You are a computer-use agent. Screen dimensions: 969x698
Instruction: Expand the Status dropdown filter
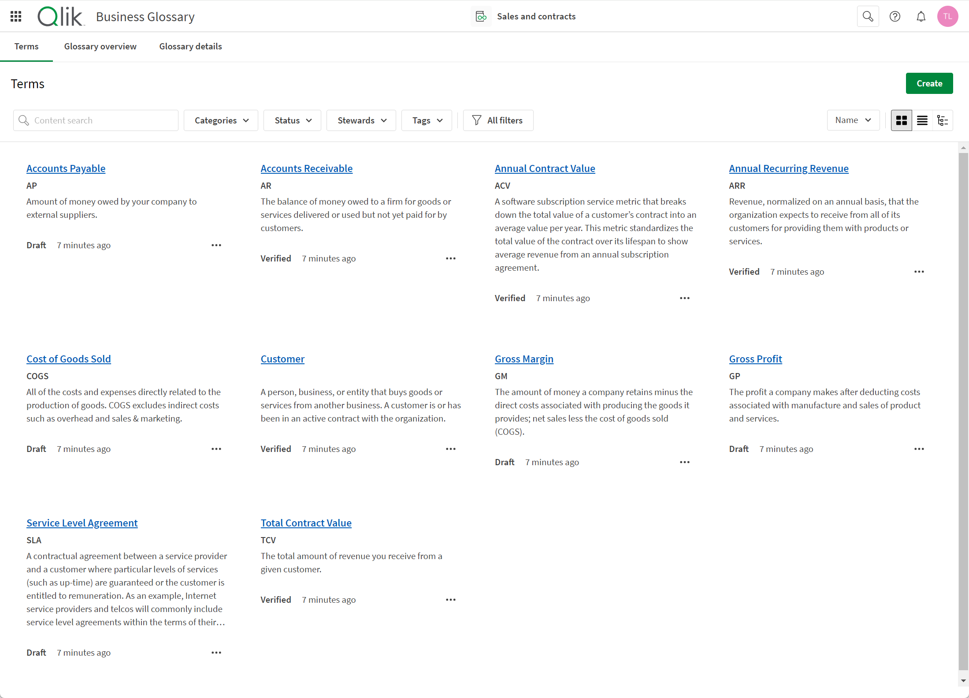tap(293, 120)
